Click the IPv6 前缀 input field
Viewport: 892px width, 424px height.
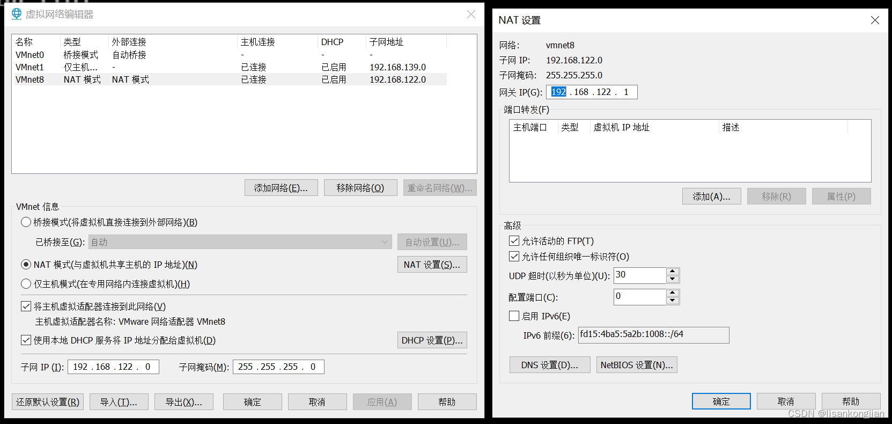pos(654,335)
